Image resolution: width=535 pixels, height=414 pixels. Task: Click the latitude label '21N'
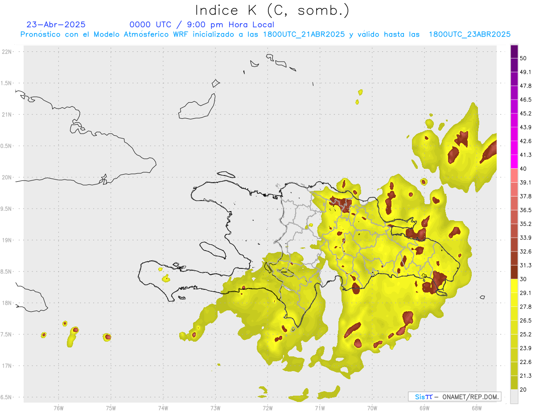point(7,115)
